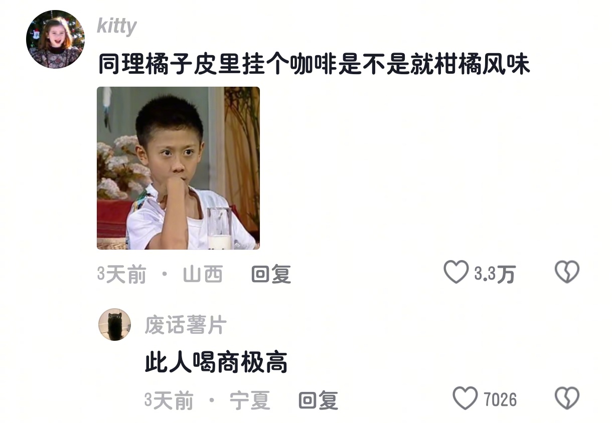View the boy meme image fullscreen
Image resolution: width=612 pixels, height=423 pixels.
click(178, 168)
